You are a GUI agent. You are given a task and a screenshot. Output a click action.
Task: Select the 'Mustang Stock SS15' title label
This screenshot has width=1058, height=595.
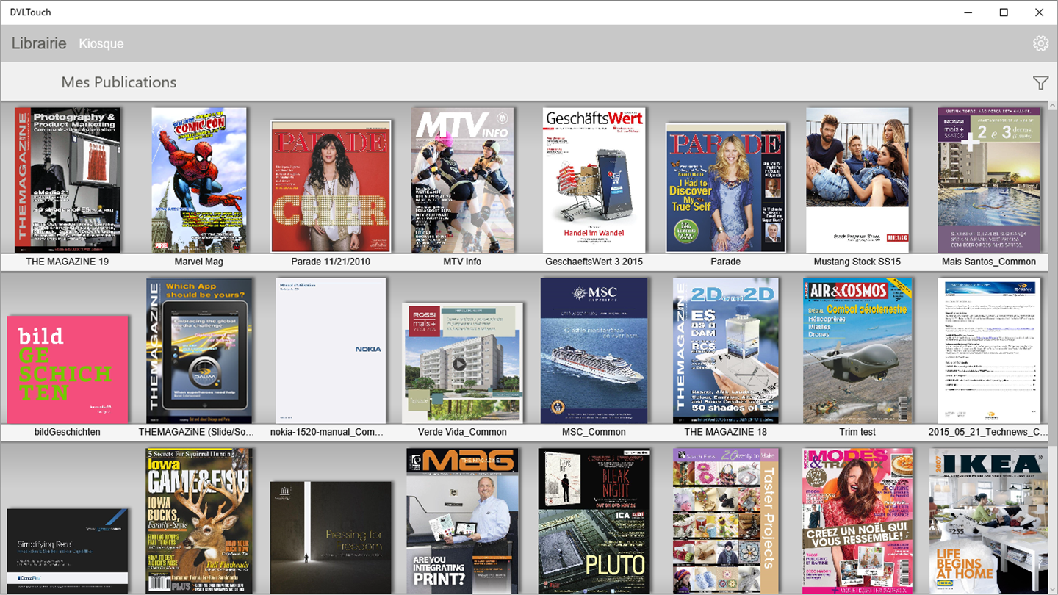[857, 262]
